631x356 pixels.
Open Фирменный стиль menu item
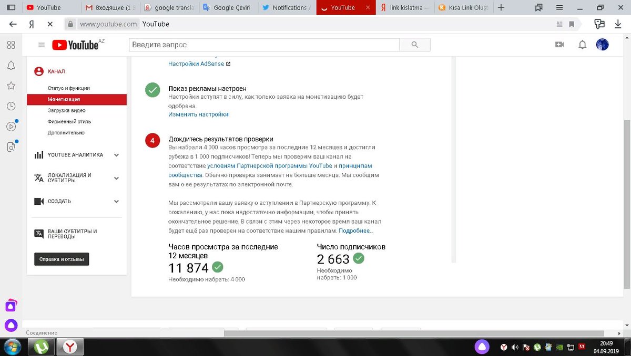click(x=69, y=122)
